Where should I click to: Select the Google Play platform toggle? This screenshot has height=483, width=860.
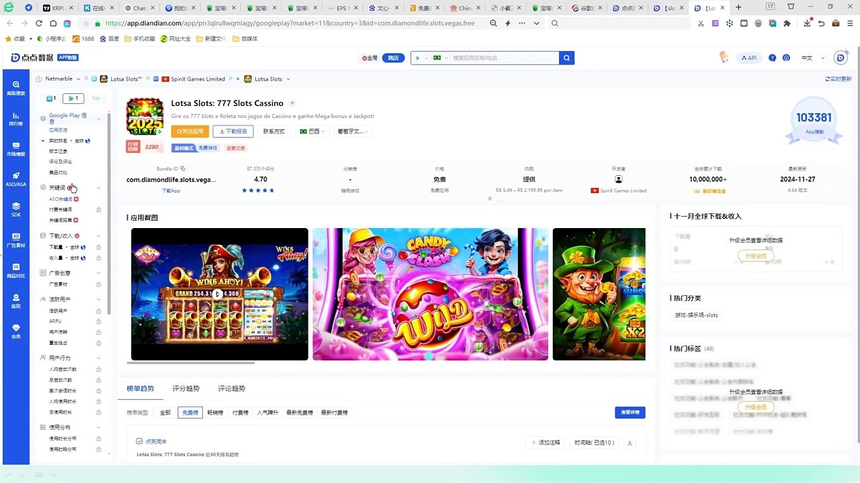click(73, 98)
